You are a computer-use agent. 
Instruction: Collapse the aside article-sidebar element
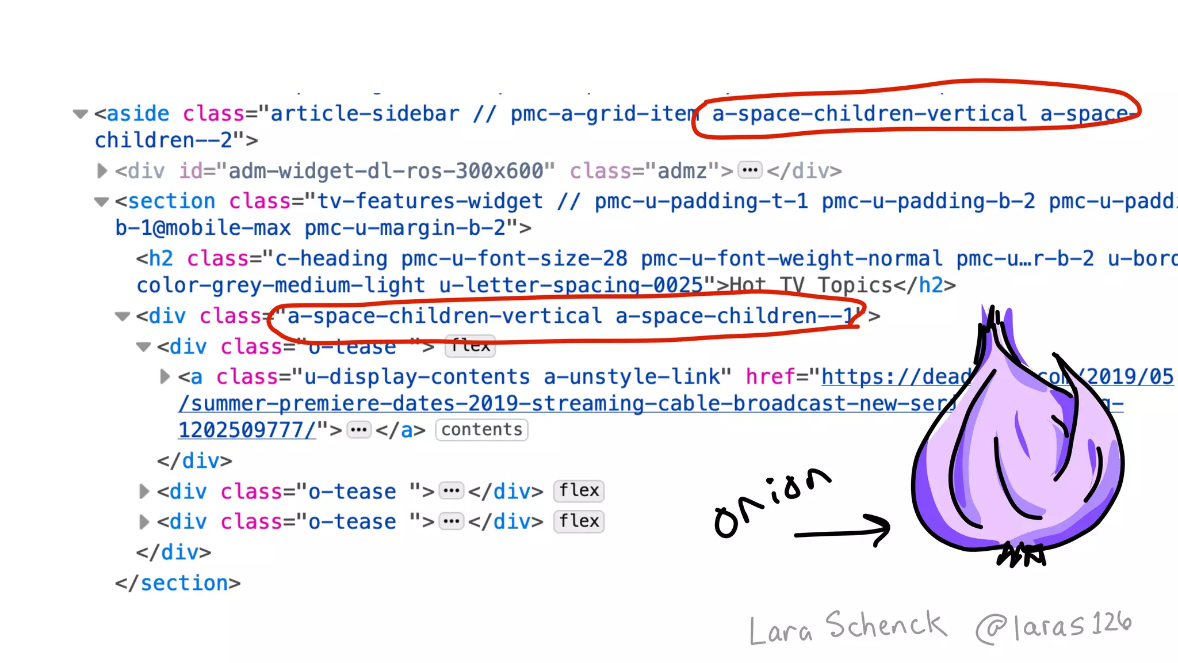coord(81,114)
